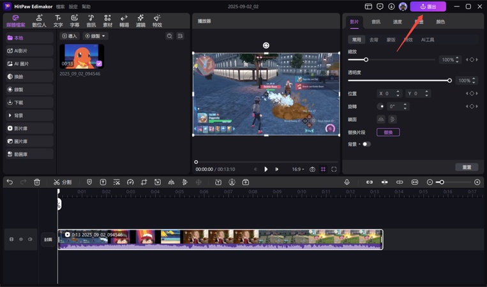Viewport: 487px width, 287px height.
Task: Click the 匯出 export button
Action: [428, 6]
